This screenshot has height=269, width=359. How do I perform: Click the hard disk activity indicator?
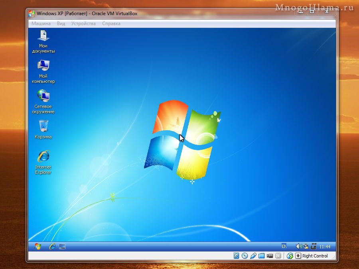tap(236, 256)
